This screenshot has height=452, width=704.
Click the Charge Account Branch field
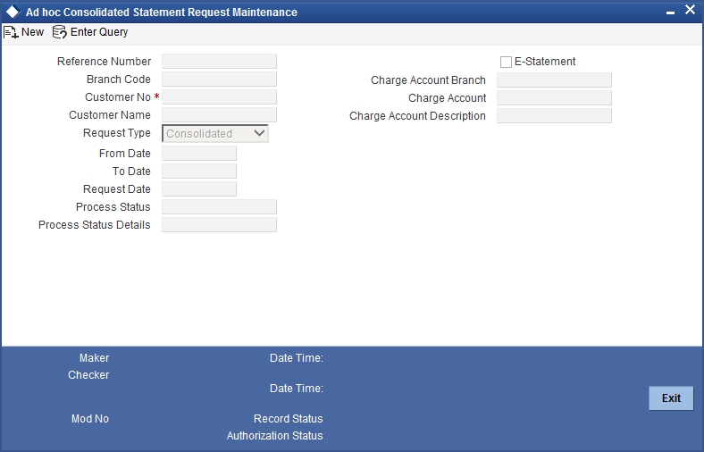(554, 80)
